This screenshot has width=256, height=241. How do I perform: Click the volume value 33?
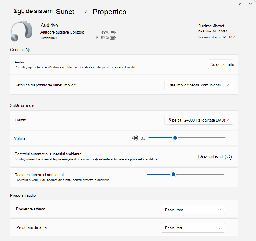[143, 138]
